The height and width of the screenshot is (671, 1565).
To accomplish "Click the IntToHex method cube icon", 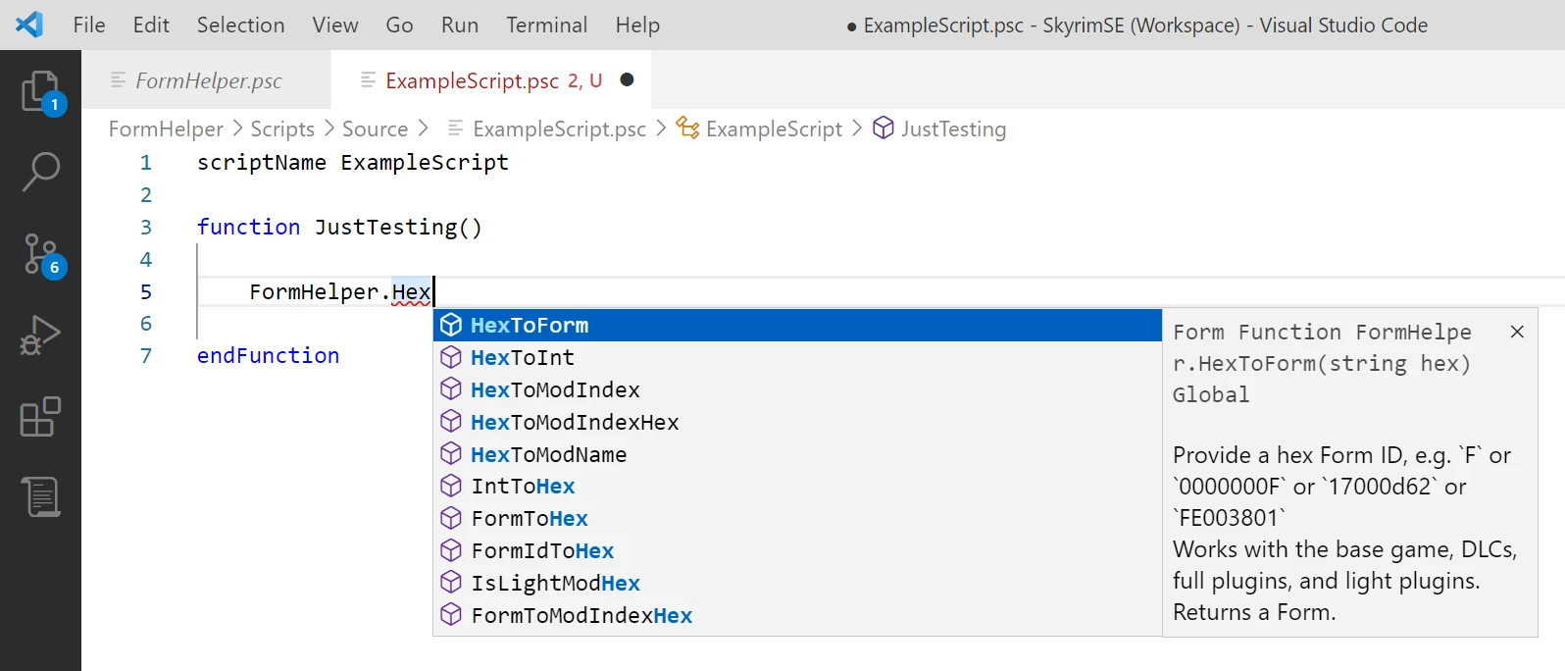I will pyautogui.click(x=451, y=486).
